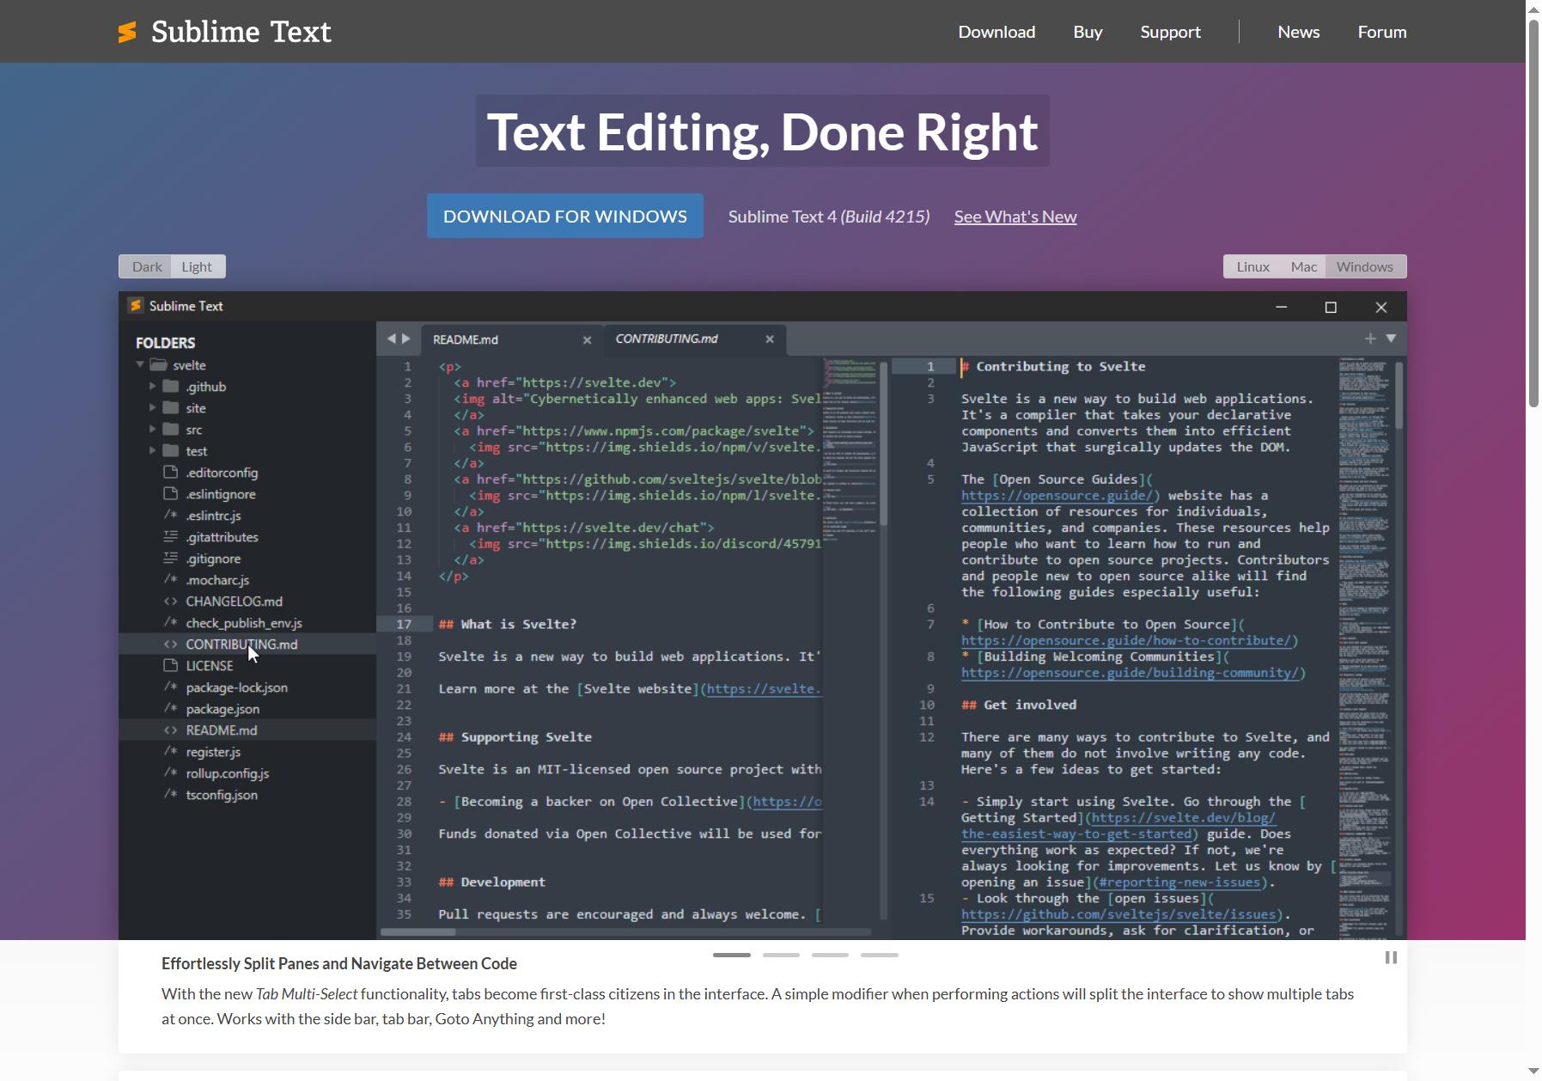This screenshot has height=1081, width=1542.
Task: Click the page scroll down arrow
Action: pos(1533,1072)
